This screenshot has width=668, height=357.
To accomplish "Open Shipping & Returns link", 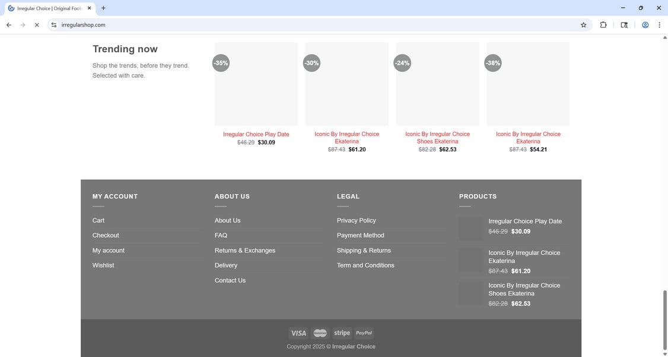I will click(364, 250).
